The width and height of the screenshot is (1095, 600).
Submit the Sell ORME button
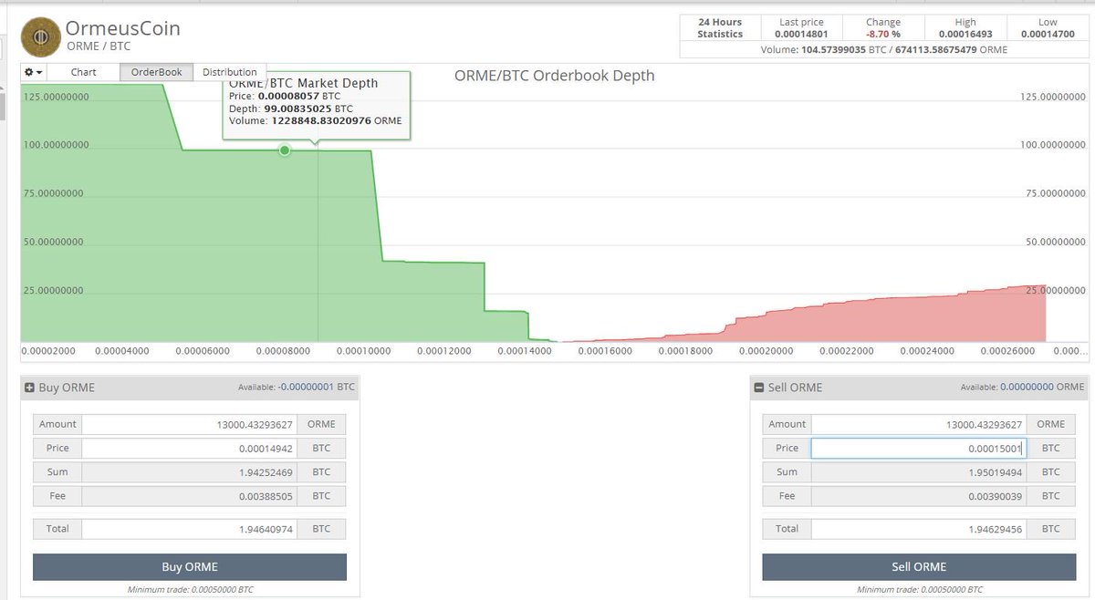click(919, 566)
